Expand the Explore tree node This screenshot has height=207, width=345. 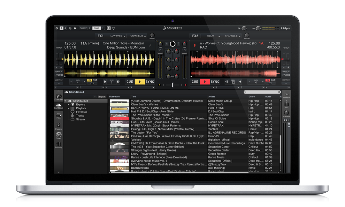pos(68,105)
